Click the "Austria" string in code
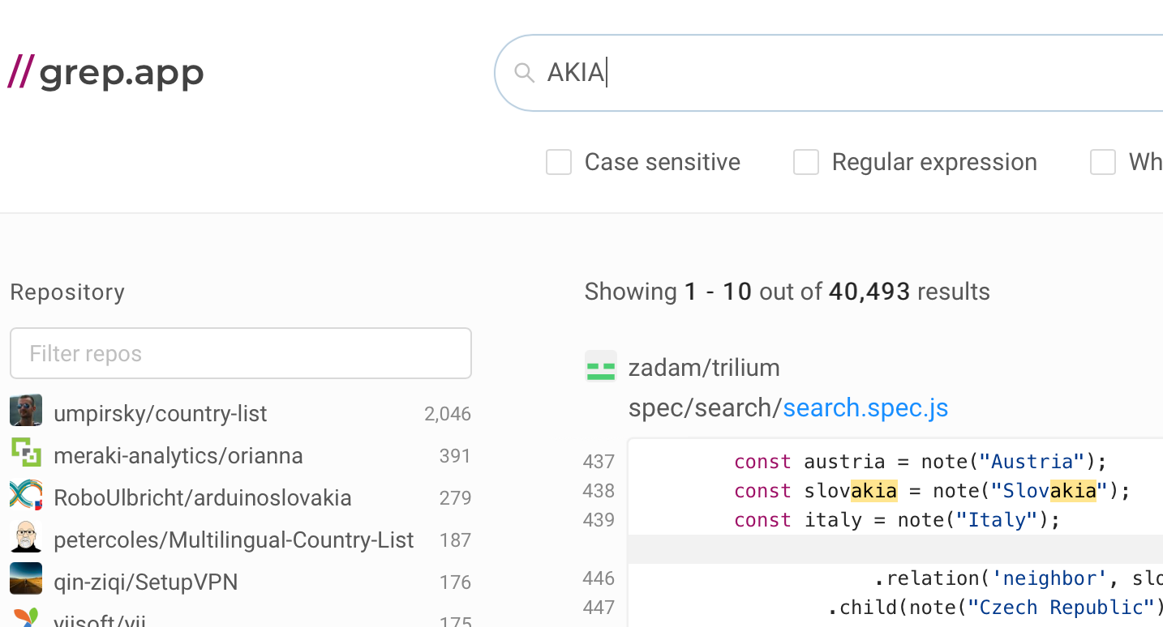This screenshot has width=1163, height=627. pyautogui.click(x=1032, y=462)
